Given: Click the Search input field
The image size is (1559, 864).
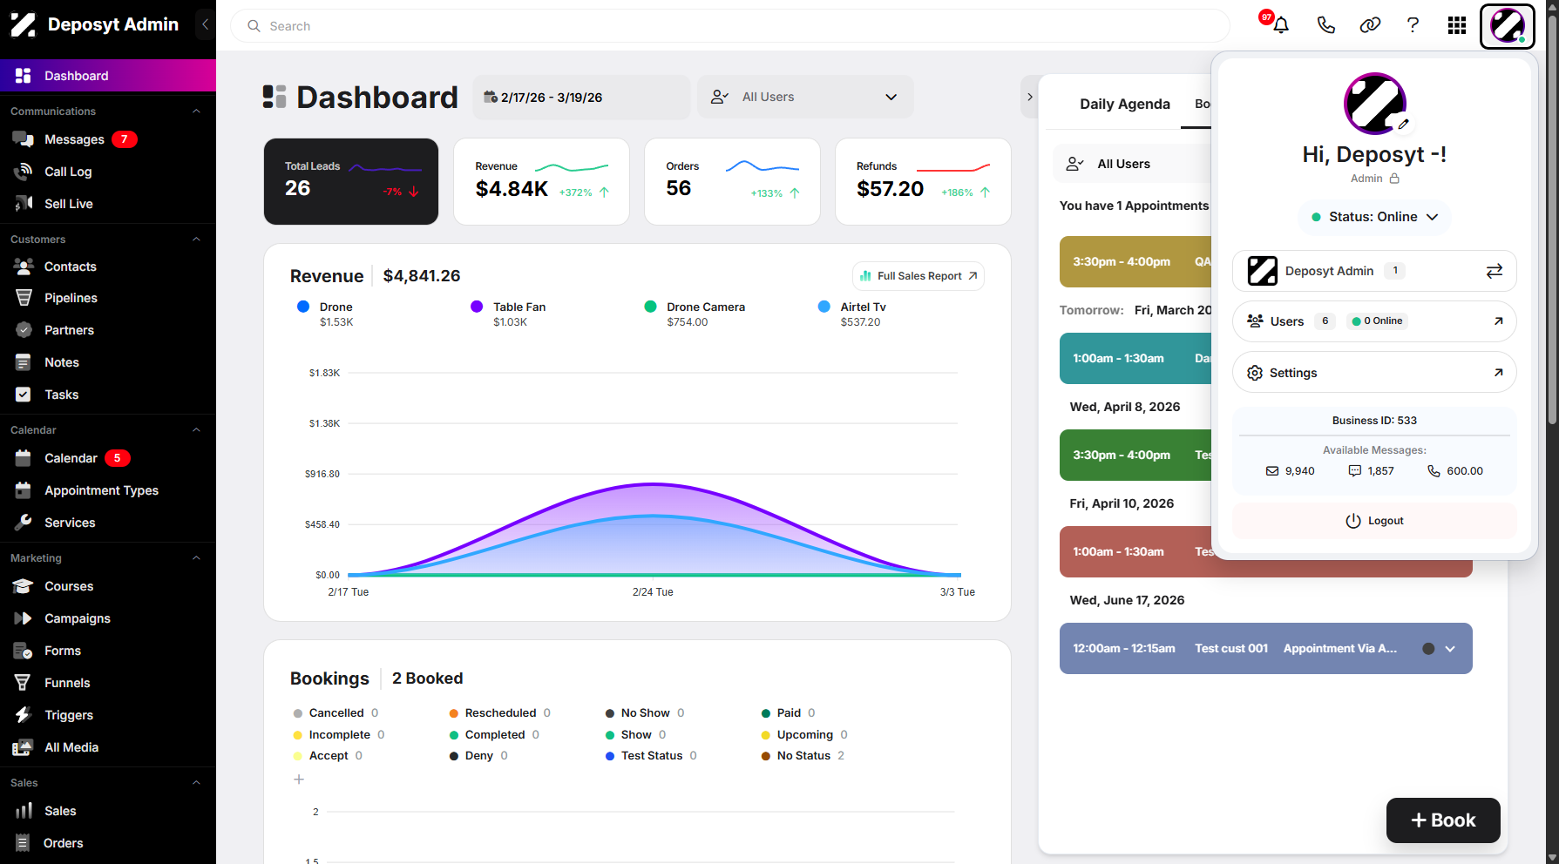Looking at the screenshot, I should pyautogui.click(x=730, y=26).
